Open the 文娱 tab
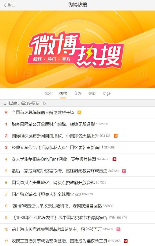The width and height of the screenshot is (155, 246). click(x=78, y=93)
